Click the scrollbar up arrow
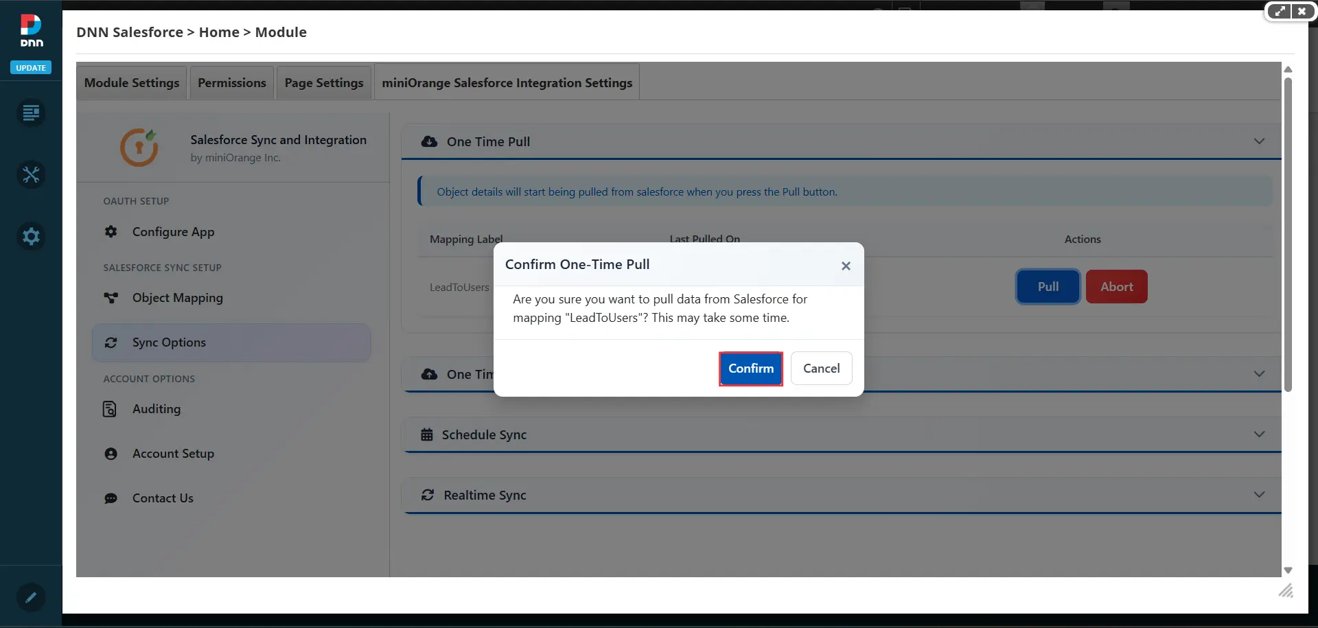Viewport: 1318px width, 628px height. pyautogui.click(x=1288, y=69)
